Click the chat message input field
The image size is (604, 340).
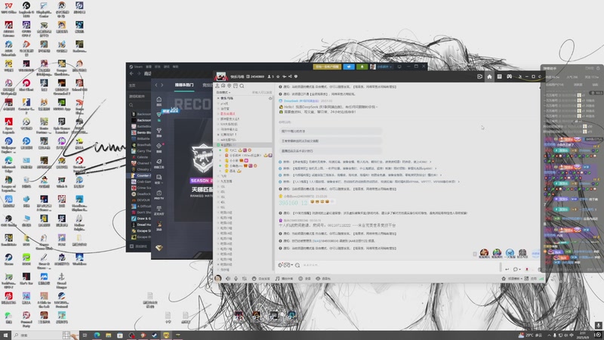point(399,265)
